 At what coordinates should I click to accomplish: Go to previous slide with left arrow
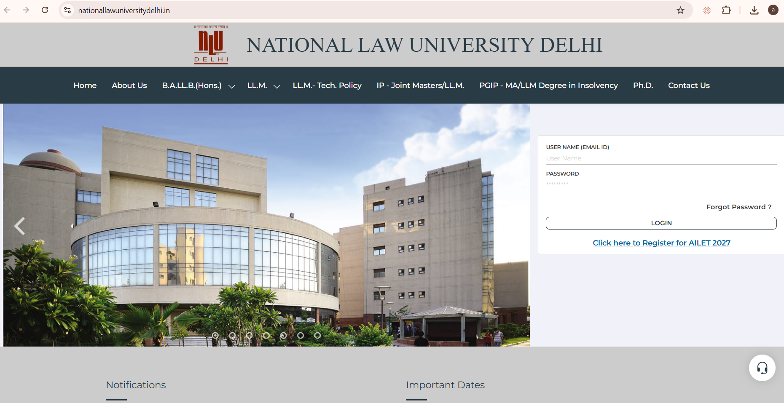click(19, 226)
